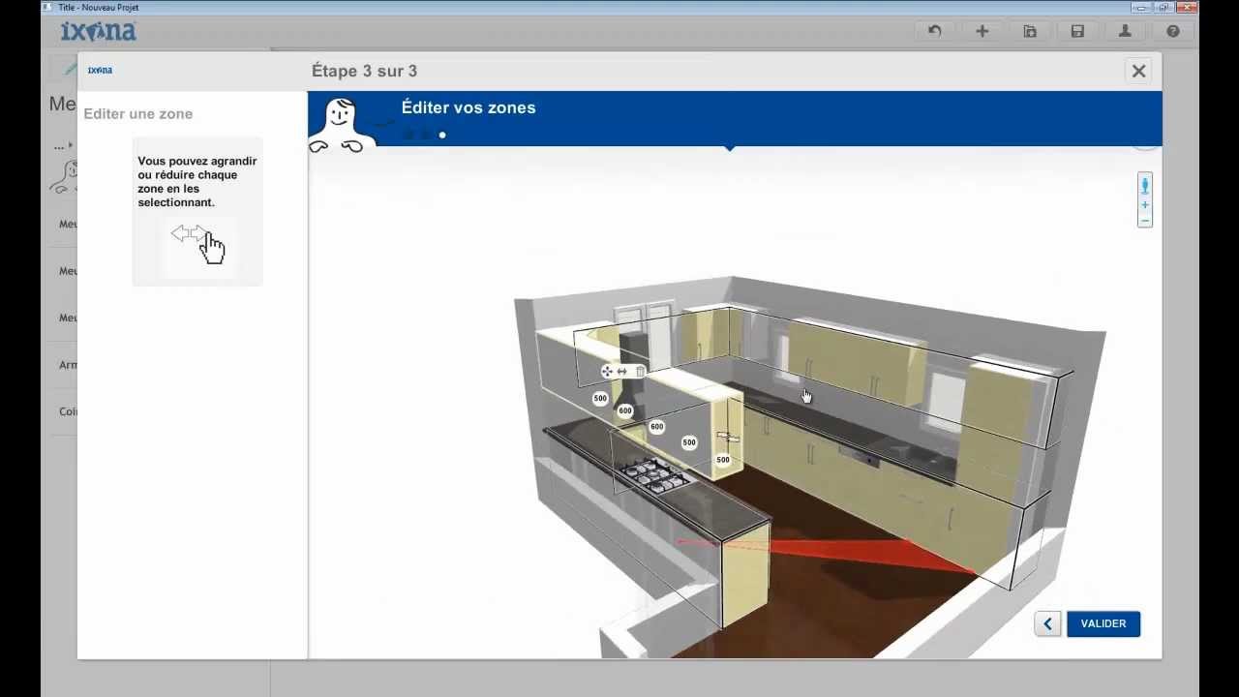The width and height of the screenshot is (1239, 697).
Task: Click the 'Éditer vos zones' heading
Action: coord(468,107)
